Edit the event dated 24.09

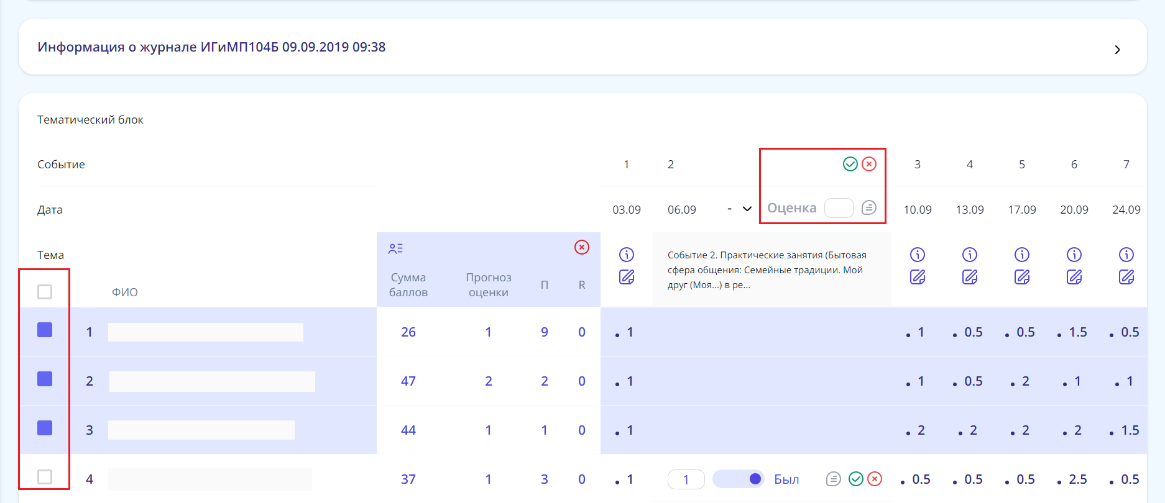click(x=1126, y=277)
